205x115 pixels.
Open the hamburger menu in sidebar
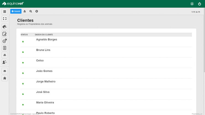tap(5, 12)
